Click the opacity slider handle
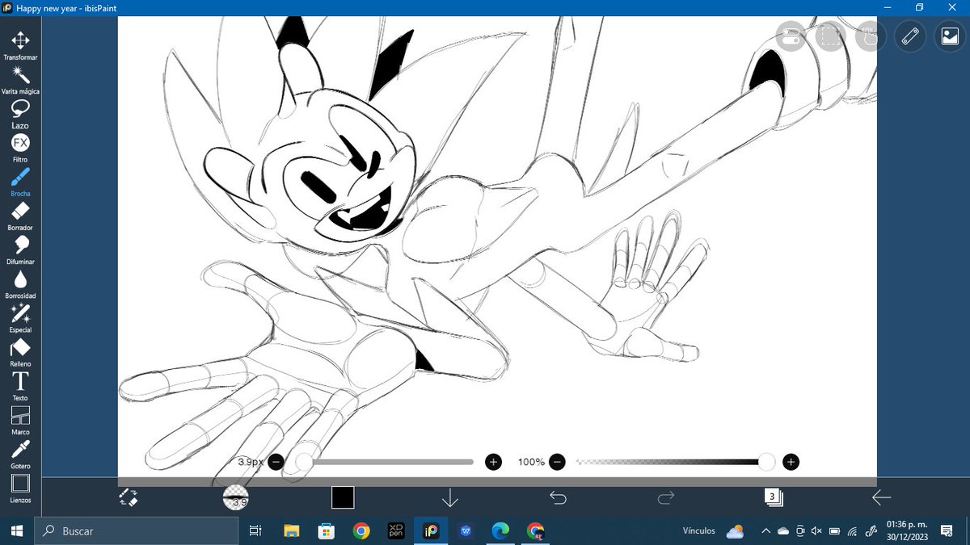 (x=766, y=462)
